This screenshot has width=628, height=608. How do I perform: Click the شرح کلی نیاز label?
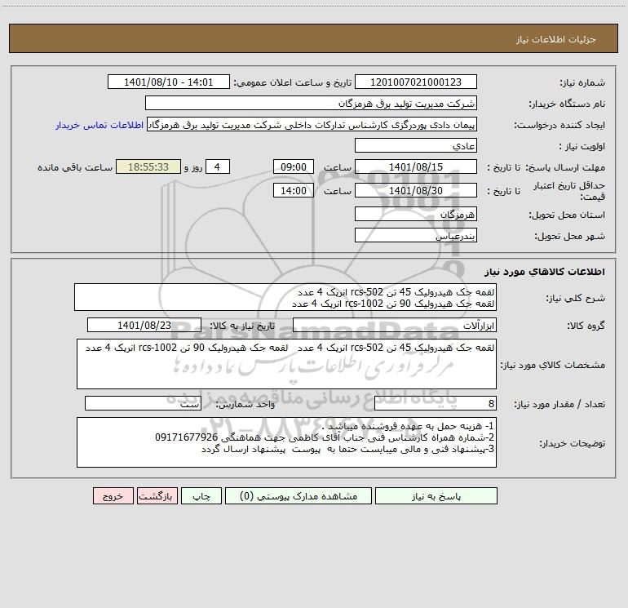pyautogui.click(x=576, y=298)
